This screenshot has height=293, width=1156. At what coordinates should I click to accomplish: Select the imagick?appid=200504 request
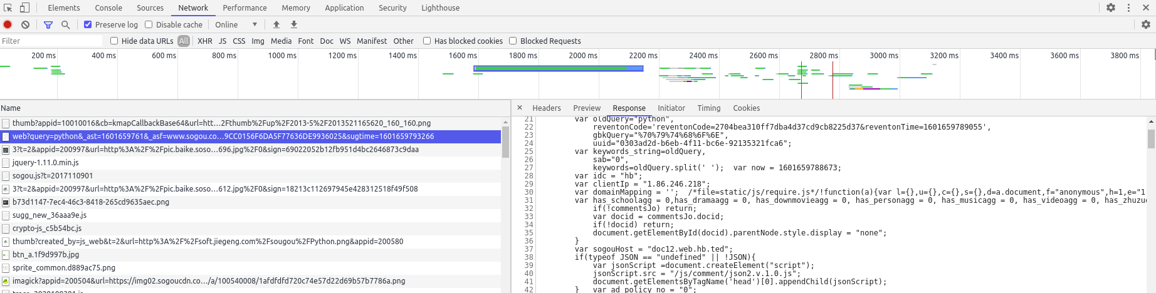(x=251, y=280)
